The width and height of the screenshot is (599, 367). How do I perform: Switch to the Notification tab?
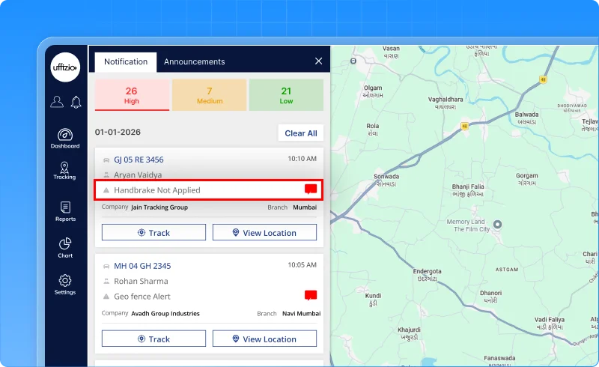pos(126,62)
